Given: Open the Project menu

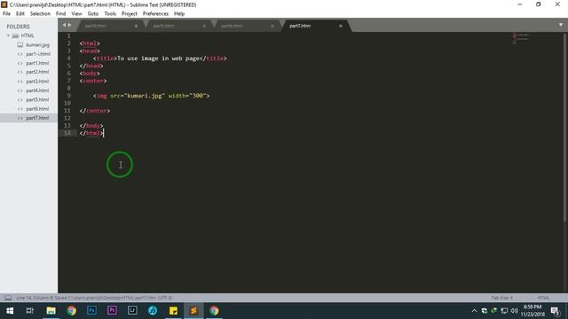Looking at the screenshot, I should 130,14.
